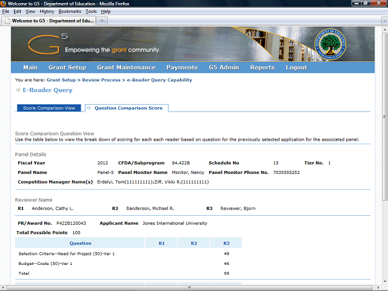Open the Tools menu
The width and height of the screenshot is (388, 291).
(91, 12)
